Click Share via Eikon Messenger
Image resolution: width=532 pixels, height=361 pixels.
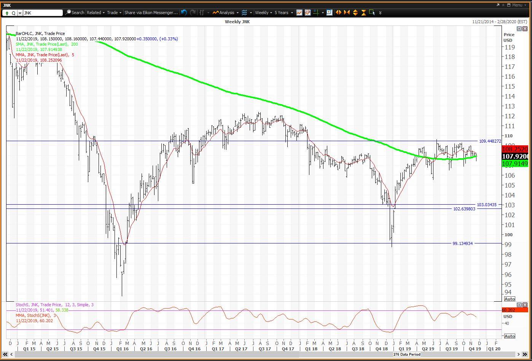151,13
